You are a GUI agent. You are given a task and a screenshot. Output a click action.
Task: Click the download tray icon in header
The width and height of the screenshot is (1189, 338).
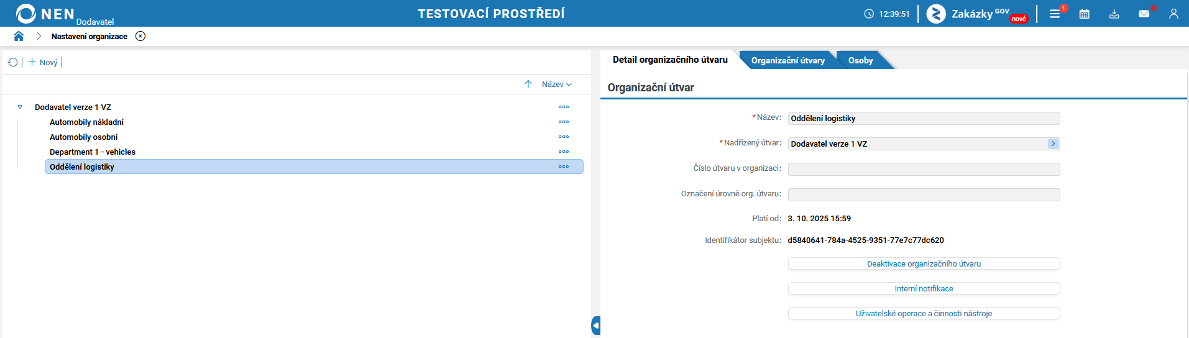coord(1114,14)
